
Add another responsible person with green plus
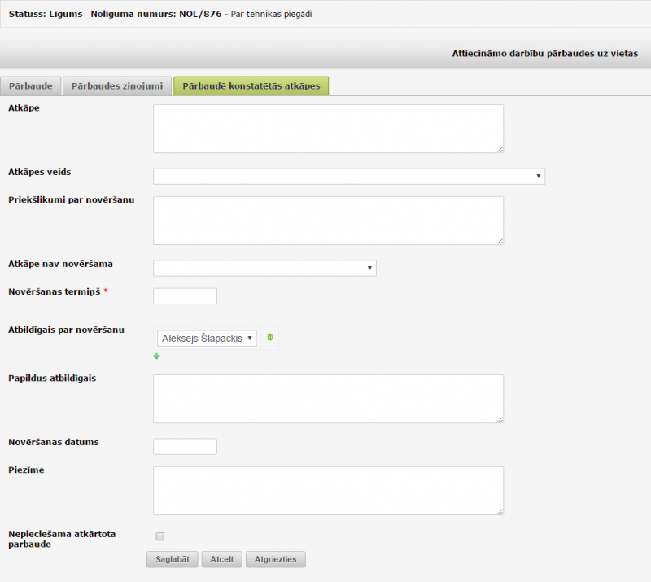(x=156, y=356)
